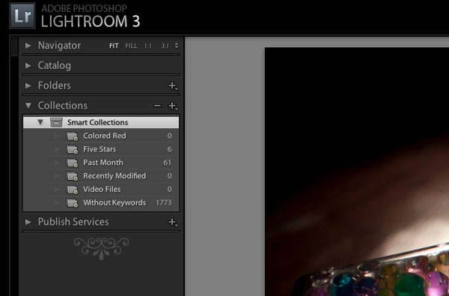The image size is (449, 296).
Task: Click the 1773 count for Without Keywords
Action: point(163,202)
